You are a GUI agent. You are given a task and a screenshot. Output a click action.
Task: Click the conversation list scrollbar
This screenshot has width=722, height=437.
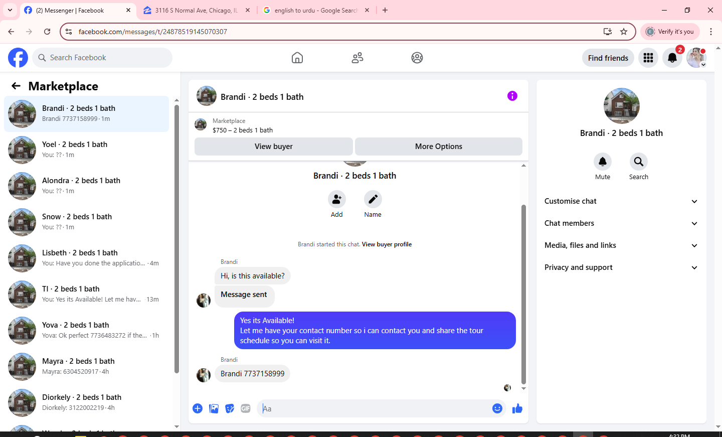(176, 238)
